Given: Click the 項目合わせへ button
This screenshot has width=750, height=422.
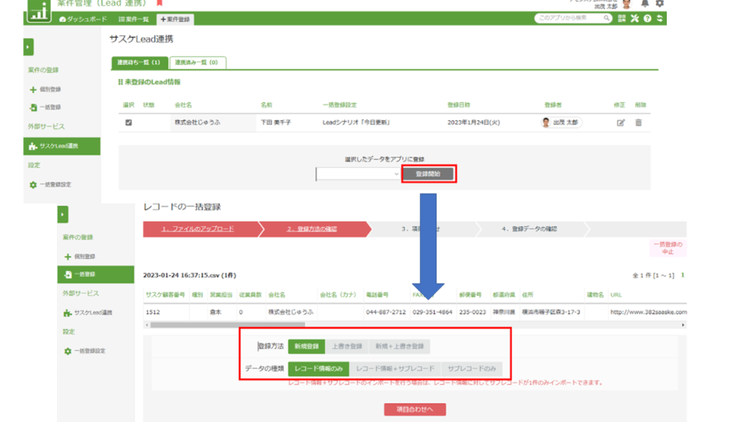Looking at the screenshot, I should pos(415,409).
